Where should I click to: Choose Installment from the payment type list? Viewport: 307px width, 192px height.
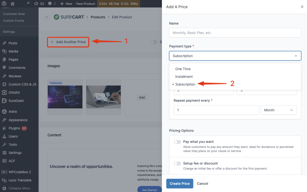(184, 77)
